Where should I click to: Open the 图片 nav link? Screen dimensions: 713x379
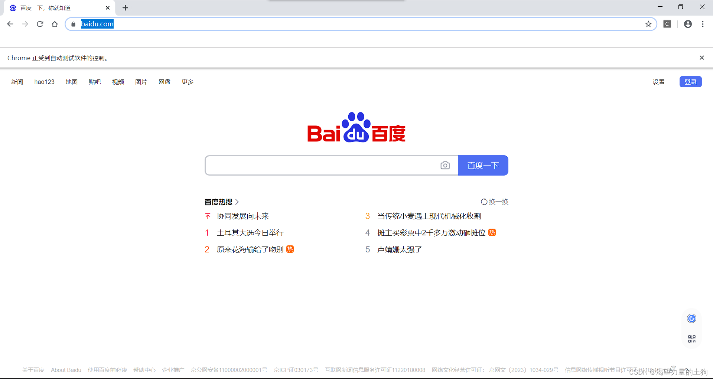[141, 82]
